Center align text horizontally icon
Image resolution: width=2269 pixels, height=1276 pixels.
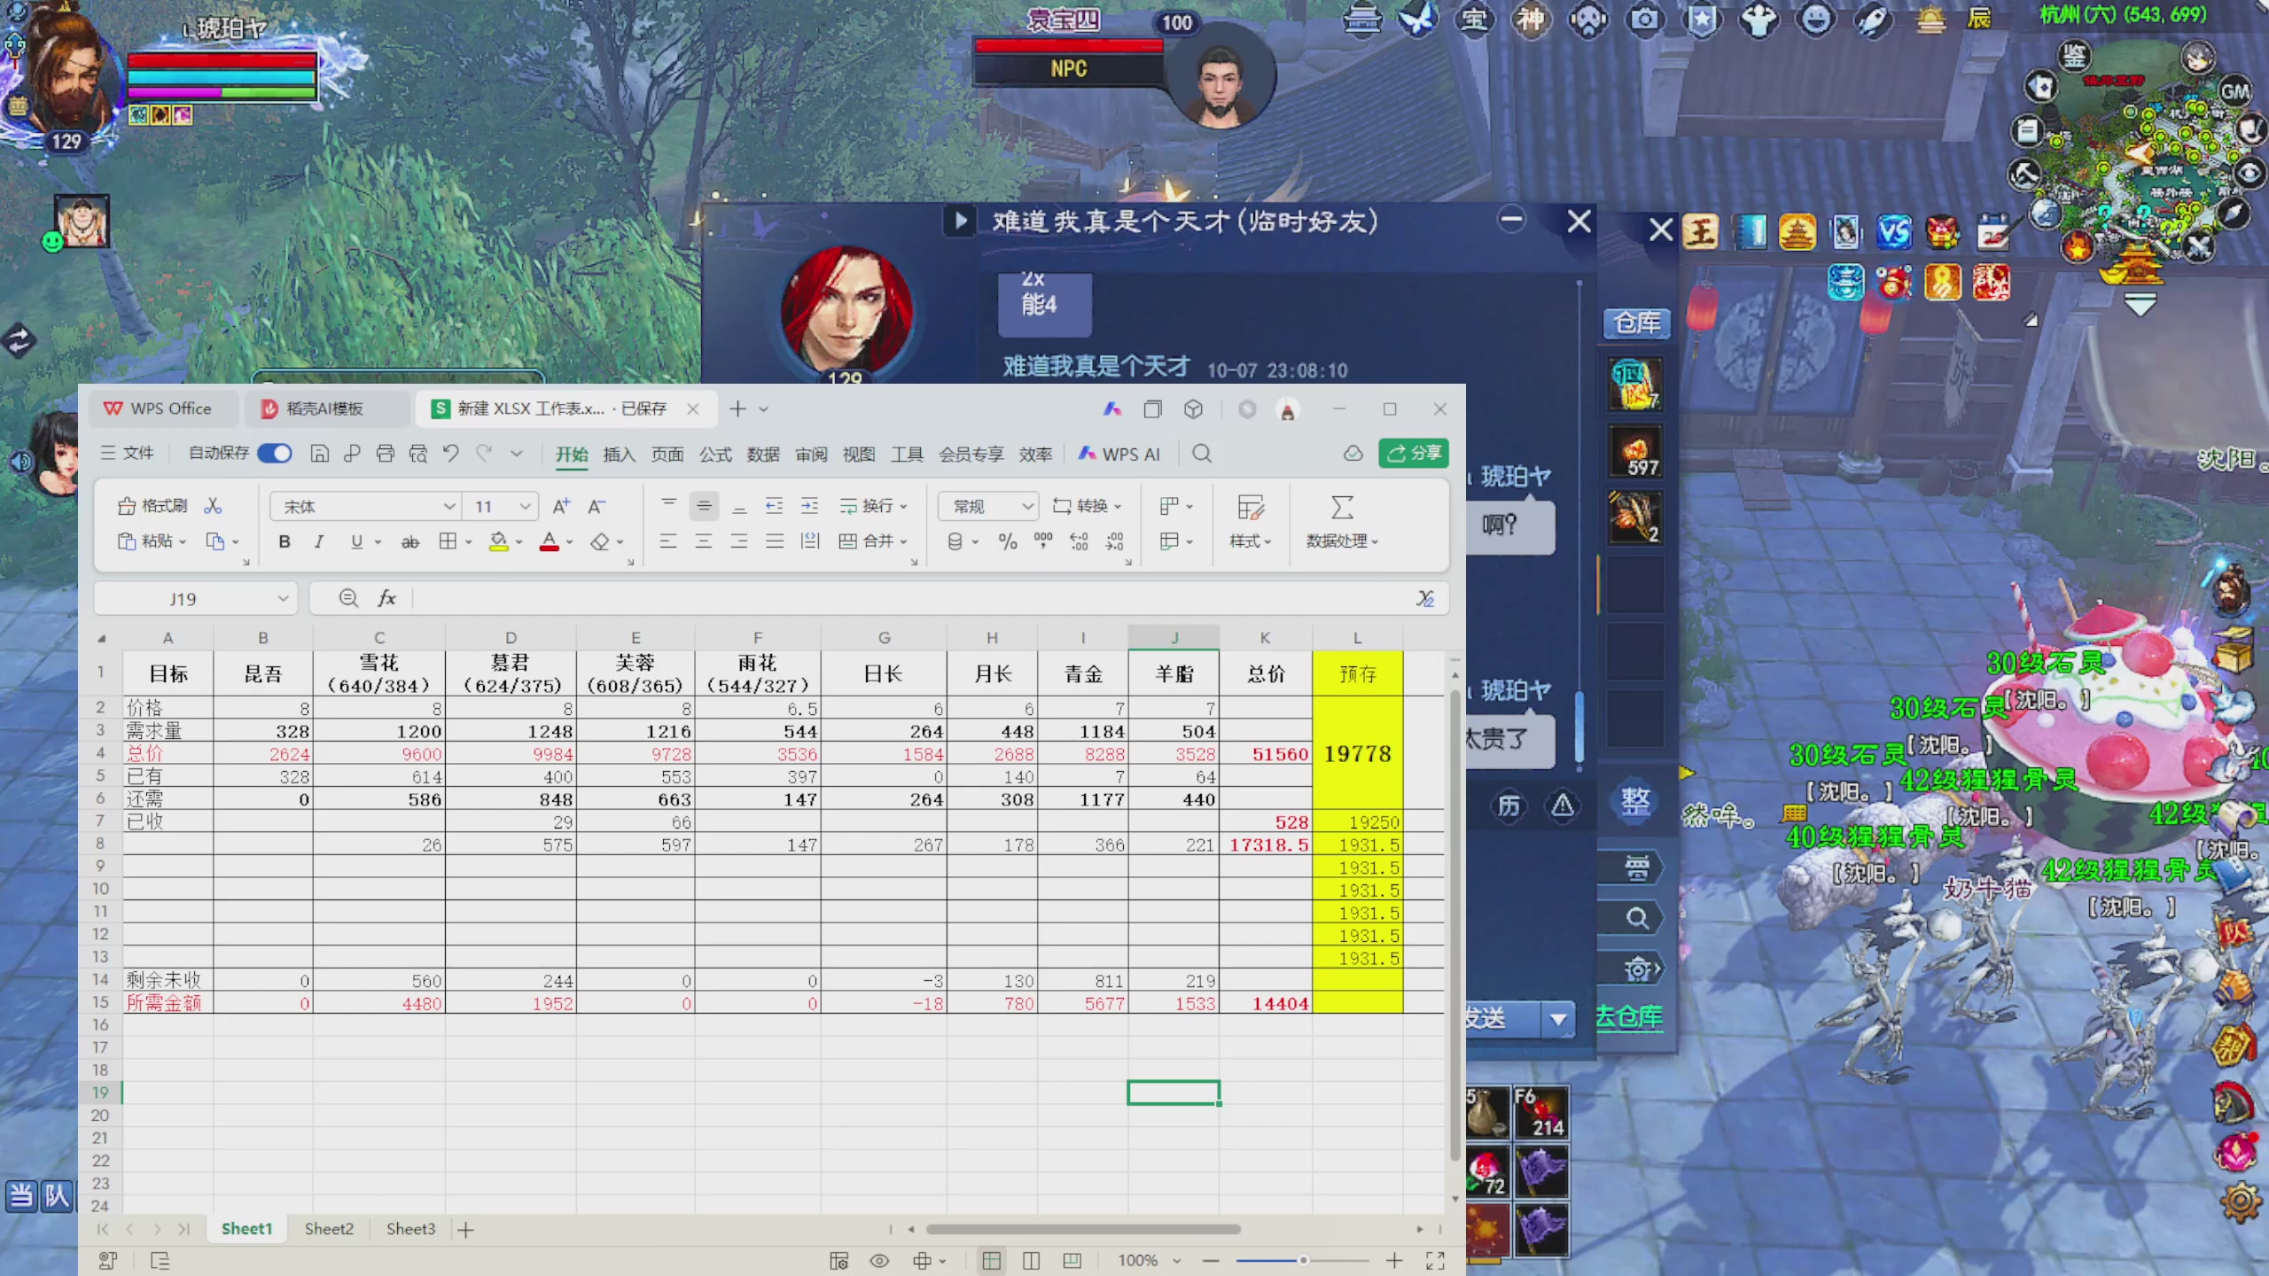point(704,541)
